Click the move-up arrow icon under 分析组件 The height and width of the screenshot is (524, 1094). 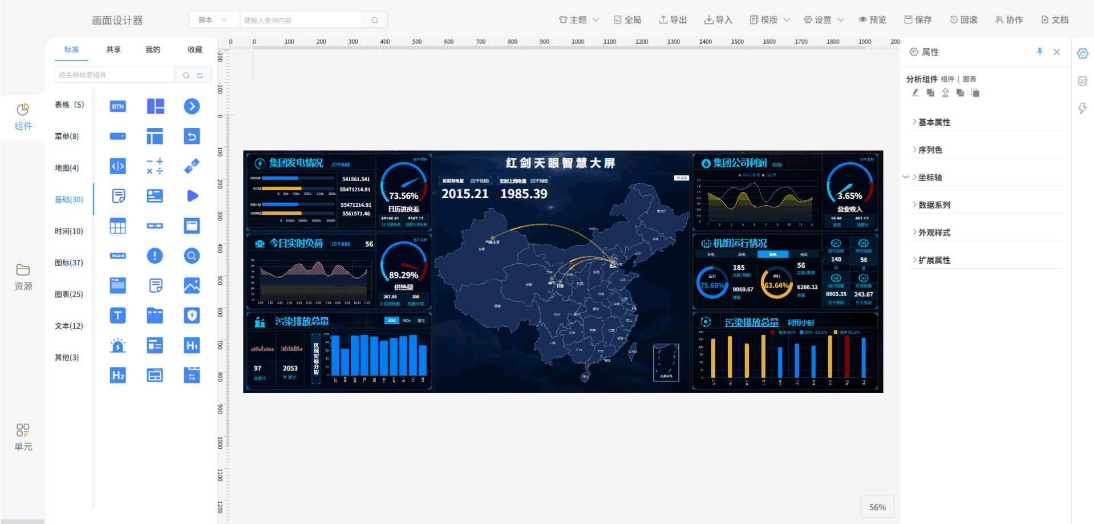pyautogui.click(x=945, y=93)
